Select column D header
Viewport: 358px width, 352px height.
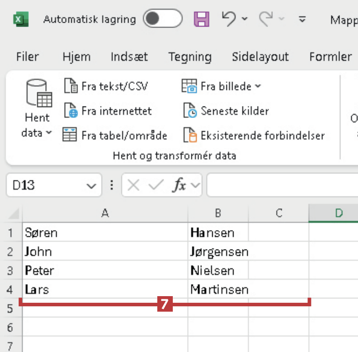tap(339, 213)
